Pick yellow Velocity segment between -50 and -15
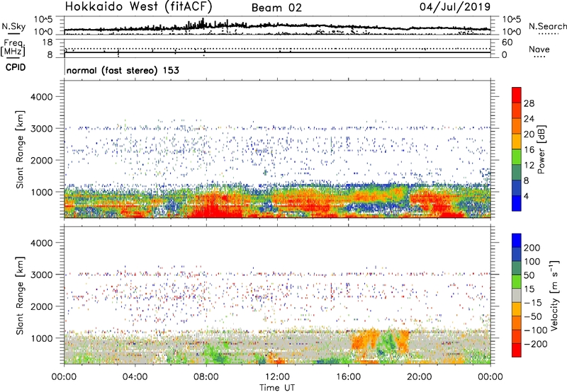Image resolution: width=567 pixels, height=392 pixels. [x=517, y=309]
